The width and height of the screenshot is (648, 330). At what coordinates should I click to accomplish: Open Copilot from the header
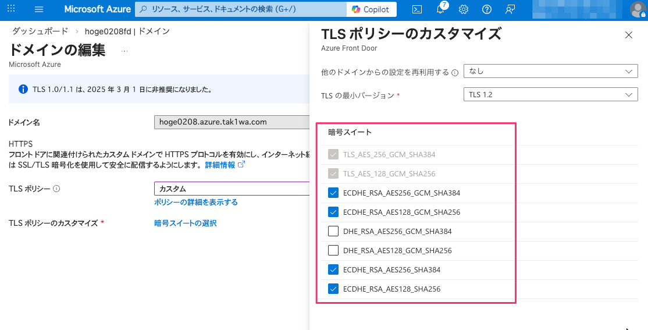click(x=371, y=9)
